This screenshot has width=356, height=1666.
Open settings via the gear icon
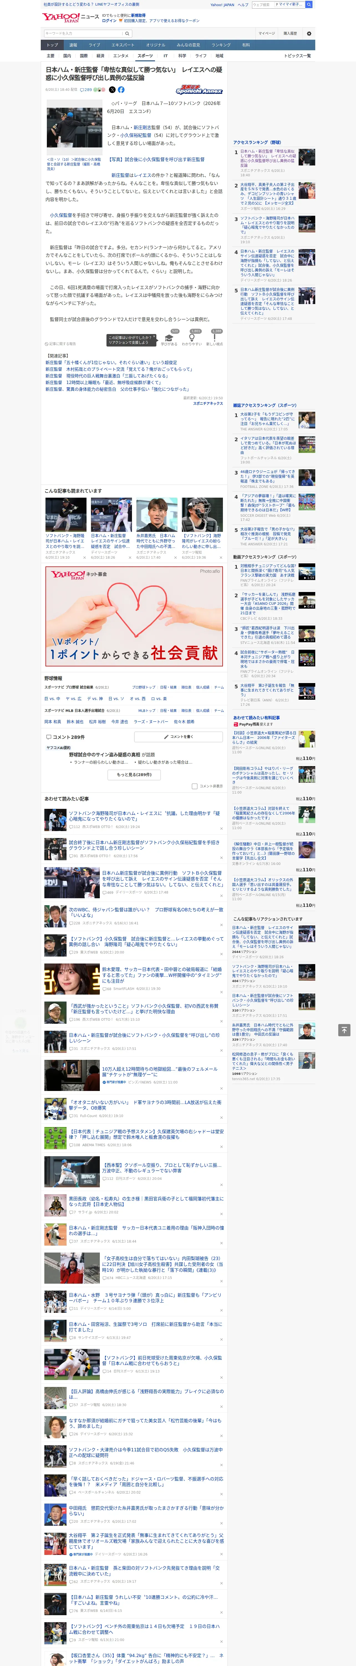pyautogui.click(x=309, y=34)
